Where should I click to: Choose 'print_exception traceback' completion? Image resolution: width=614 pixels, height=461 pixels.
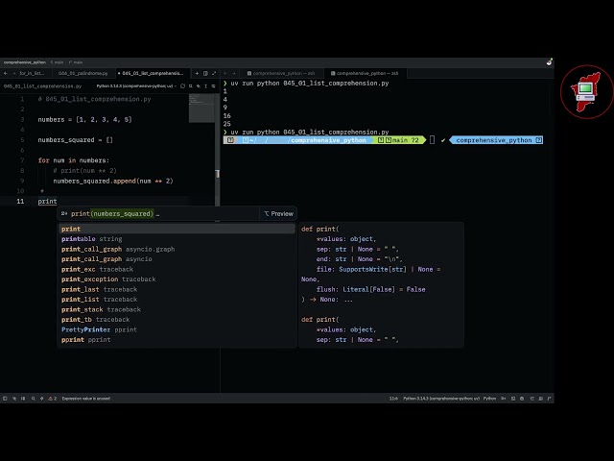point(177,279)
